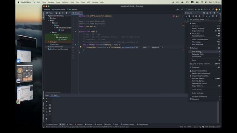The width and height of the screenshot is (237, 133).
Task: Expand External Libraries node
Action: click(46, 47)
